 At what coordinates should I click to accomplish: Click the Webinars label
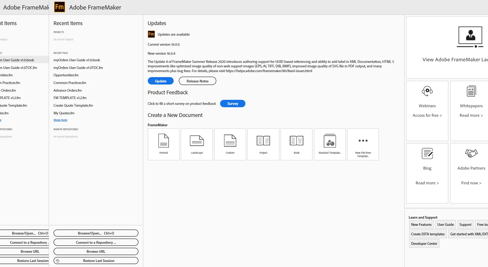(x=427, y=106)
